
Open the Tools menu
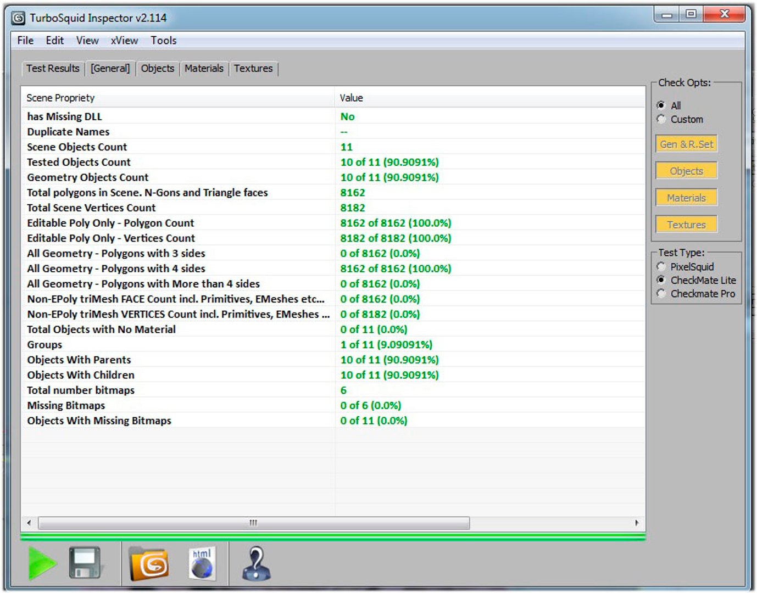click(164, 41)
